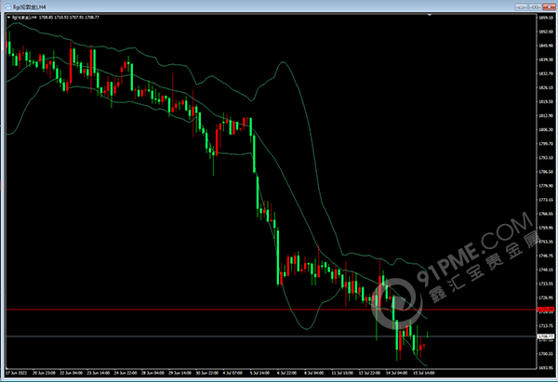Click the 1832.70 price scale label

click(546, 73)
